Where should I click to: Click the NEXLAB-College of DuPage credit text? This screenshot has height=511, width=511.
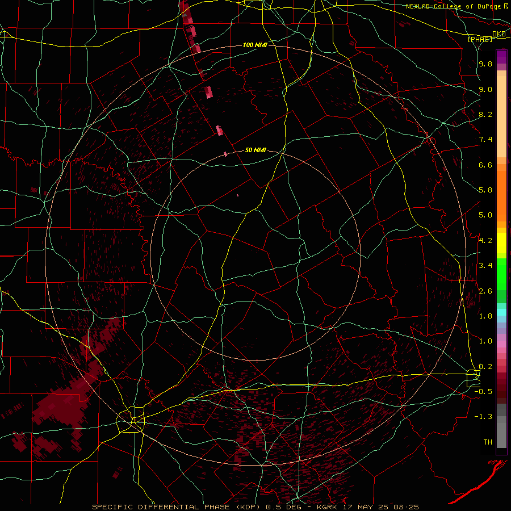[x=455, y=6]
